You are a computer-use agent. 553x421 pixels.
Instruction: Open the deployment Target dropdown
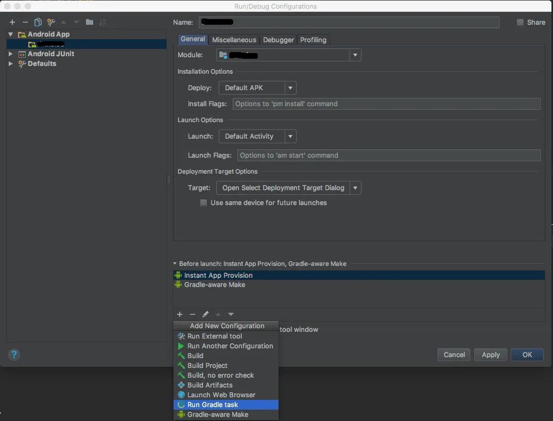pyautogui.click(x=355, y=188)
